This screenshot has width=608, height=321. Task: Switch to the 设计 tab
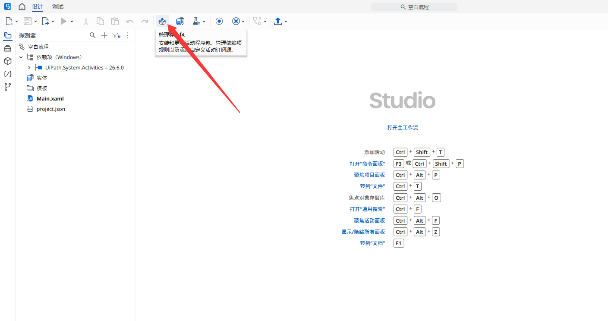click(x=38, y=7)
